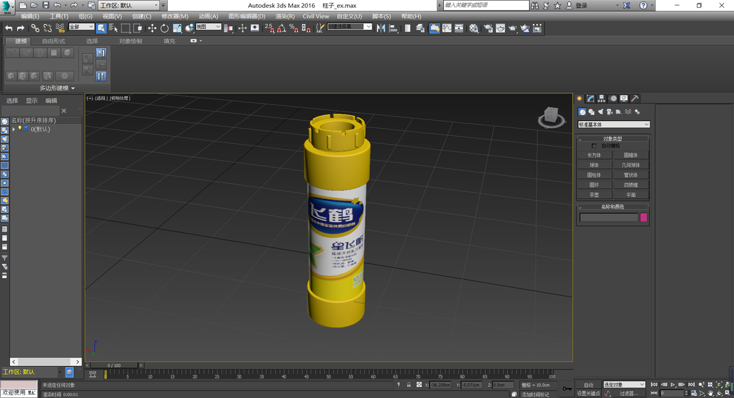The image size is (734, 398).
Task: Open the Rendered Frame Window icon
Action: 500,28
